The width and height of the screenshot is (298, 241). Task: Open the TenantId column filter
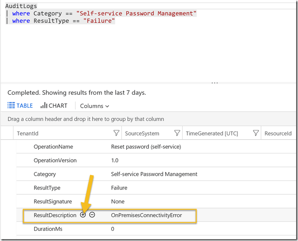[x=116, y=133]
